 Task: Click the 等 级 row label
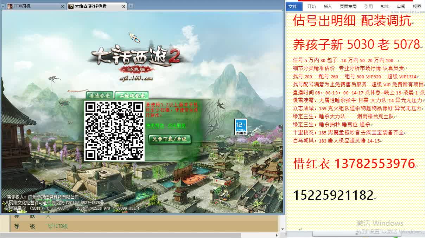(x=25, y=226)
